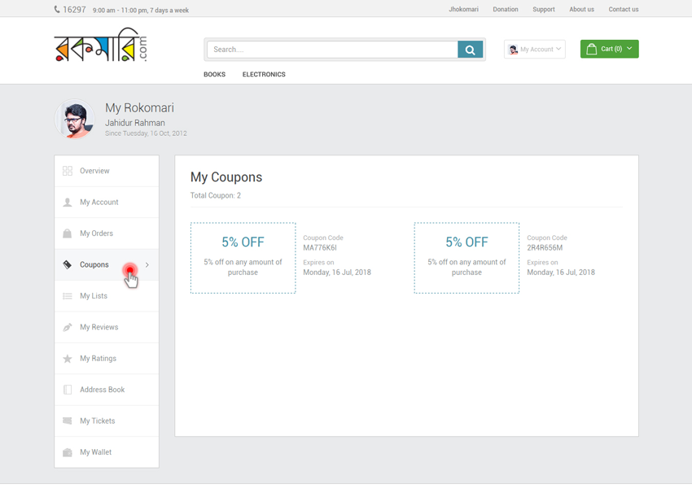Click the My Reviews pencil icon
The image size is (692, 497).
[68, 327]
